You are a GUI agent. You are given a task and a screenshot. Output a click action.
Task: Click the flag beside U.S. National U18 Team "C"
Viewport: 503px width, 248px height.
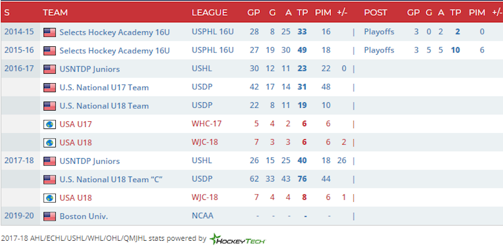tap(50, 179)
